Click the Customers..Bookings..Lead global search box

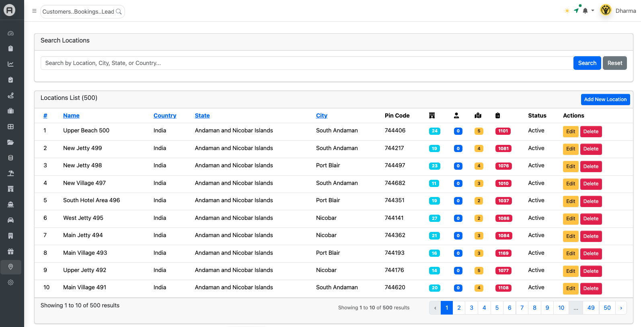click(82, 12)
